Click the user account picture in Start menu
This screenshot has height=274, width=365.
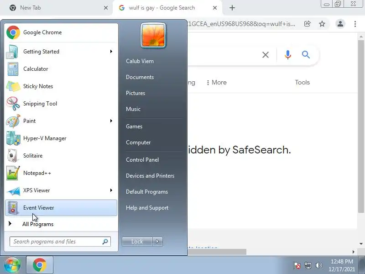pyautogui.click(x=153, y=36)
